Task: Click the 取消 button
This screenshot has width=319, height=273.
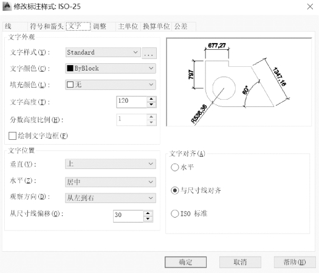Action: coord(240,262)
